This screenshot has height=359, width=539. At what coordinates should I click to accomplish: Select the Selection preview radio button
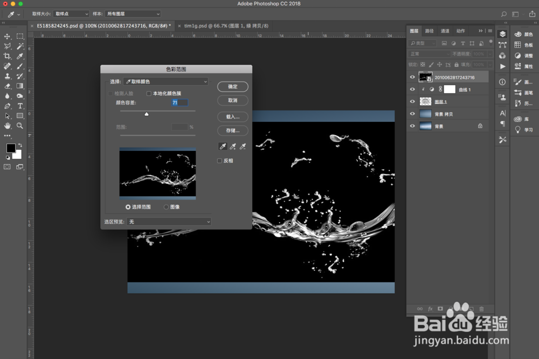click(x=128, y=207)
